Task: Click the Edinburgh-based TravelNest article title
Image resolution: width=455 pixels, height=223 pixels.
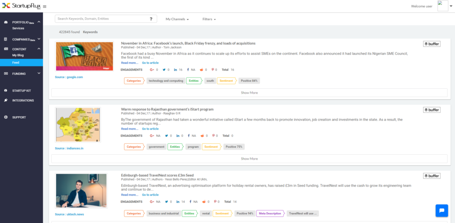Action: [x=157, y=175]
